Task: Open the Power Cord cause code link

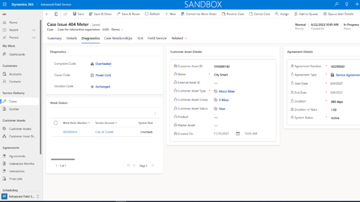Action: 103,75
